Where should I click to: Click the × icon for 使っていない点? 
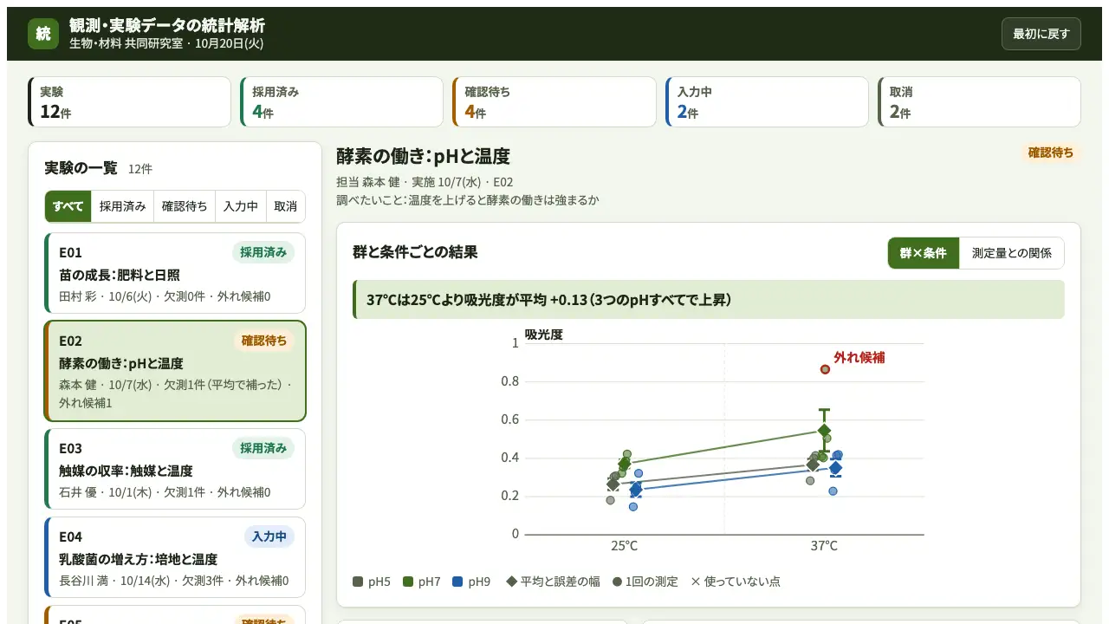(695, 582)
